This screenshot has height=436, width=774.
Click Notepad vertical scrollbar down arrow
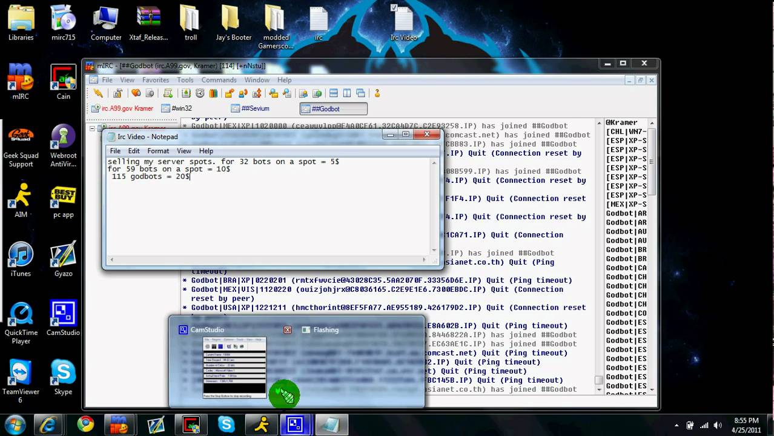point(434,250)
